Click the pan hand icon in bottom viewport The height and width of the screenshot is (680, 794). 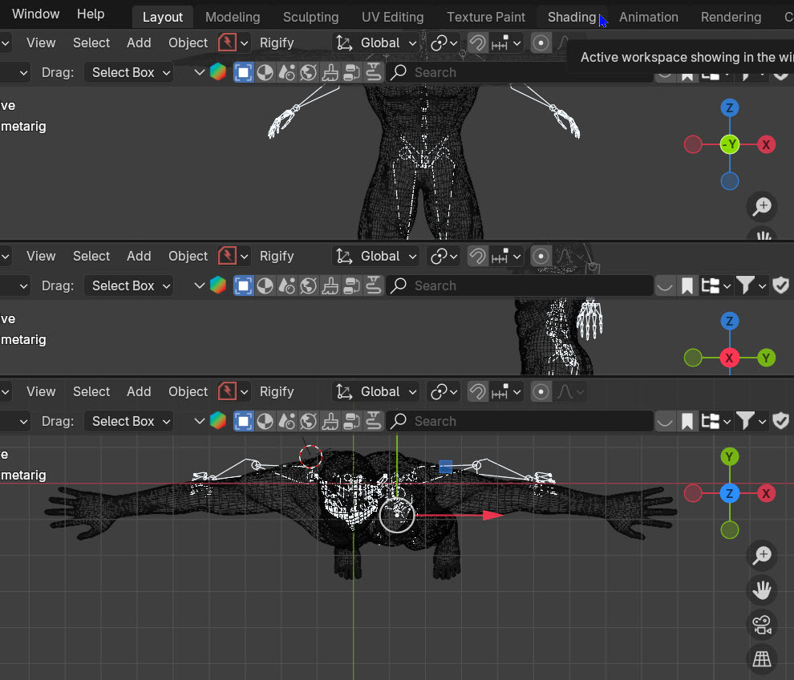761,591
